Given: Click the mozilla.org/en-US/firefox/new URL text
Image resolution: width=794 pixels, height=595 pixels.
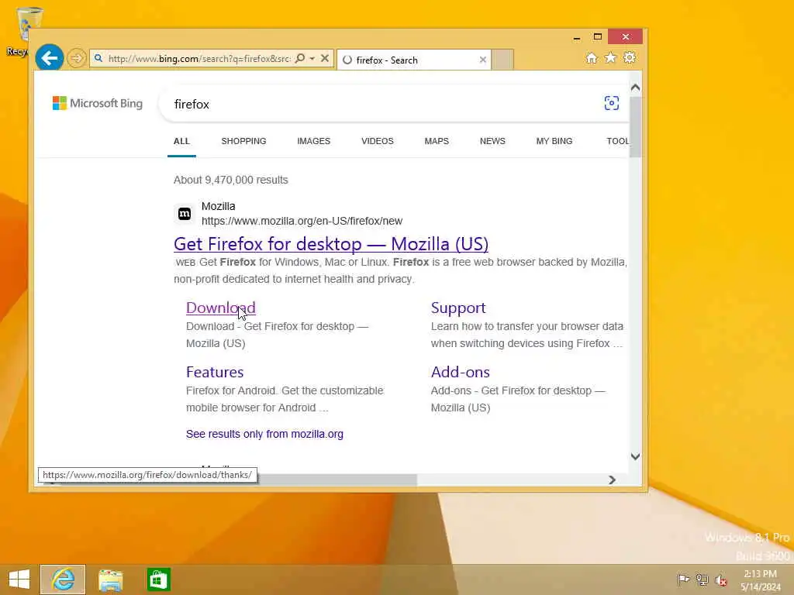Looking at the screenshot, I should [302, 221].
